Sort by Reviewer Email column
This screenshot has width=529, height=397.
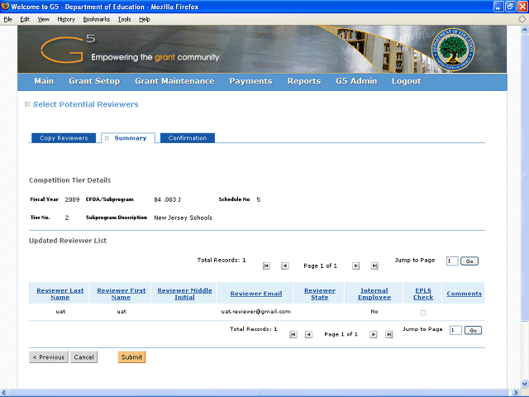(x=256, y=294)
